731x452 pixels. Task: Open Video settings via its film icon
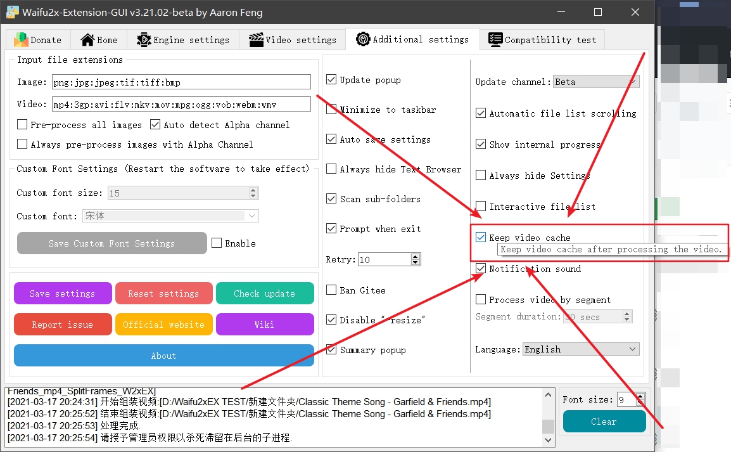point(256,39)
